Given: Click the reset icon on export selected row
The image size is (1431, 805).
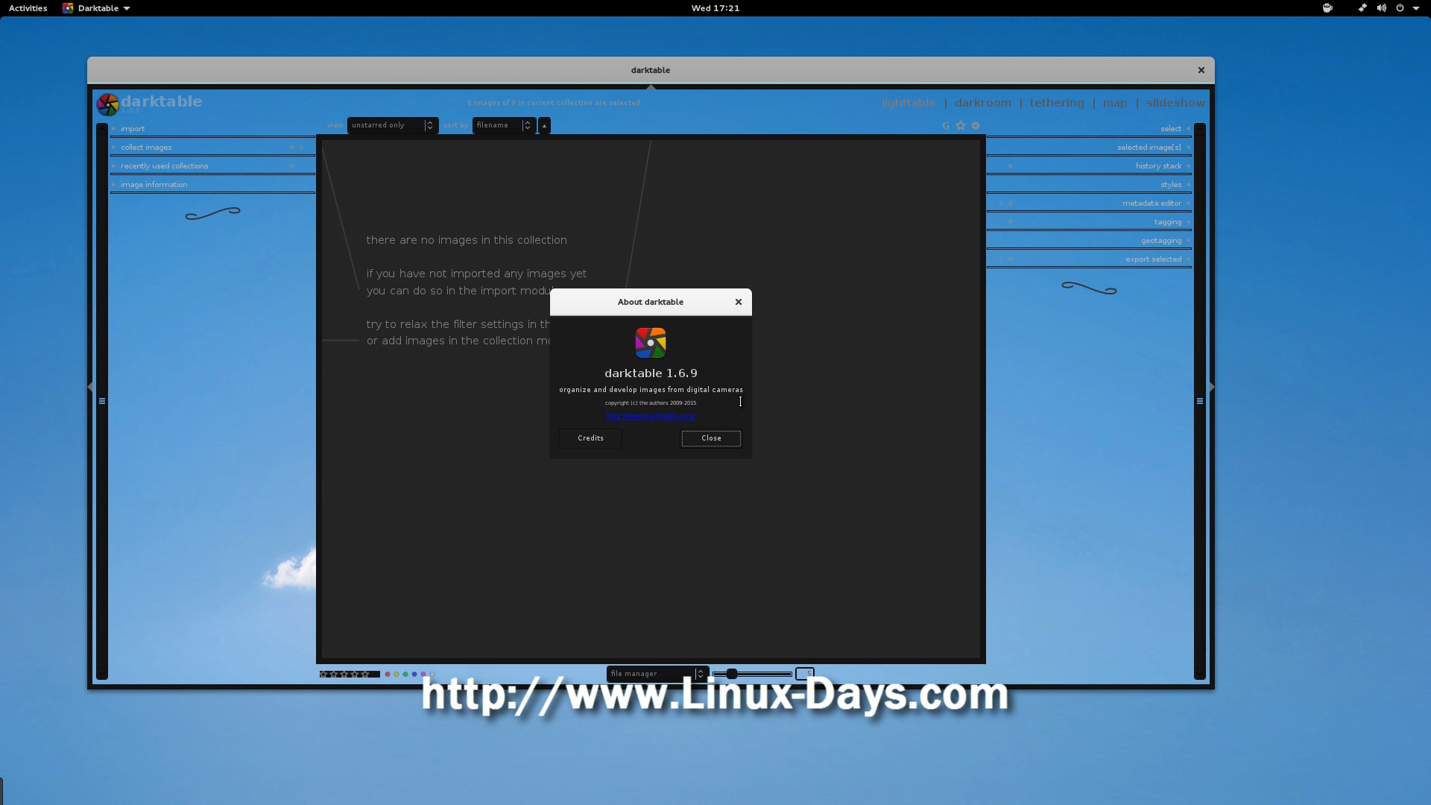Looking at the screenshot, I should [x=1010, y=259].
